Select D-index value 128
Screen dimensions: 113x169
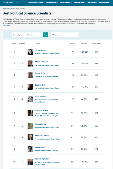pyautogui.click(x=72, y=52)
